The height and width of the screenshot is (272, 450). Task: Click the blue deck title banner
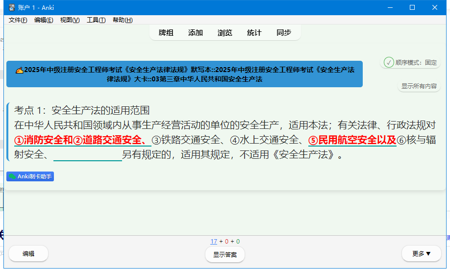pyautogui.click(x=184, y=74)
